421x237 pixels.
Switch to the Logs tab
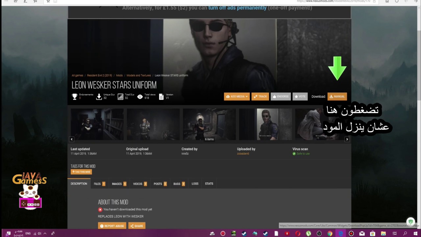click(195, 184)
